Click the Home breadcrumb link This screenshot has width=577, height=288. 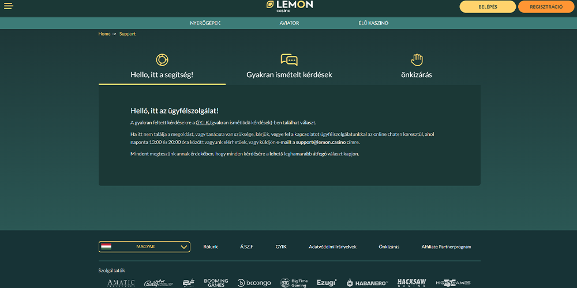104,34
